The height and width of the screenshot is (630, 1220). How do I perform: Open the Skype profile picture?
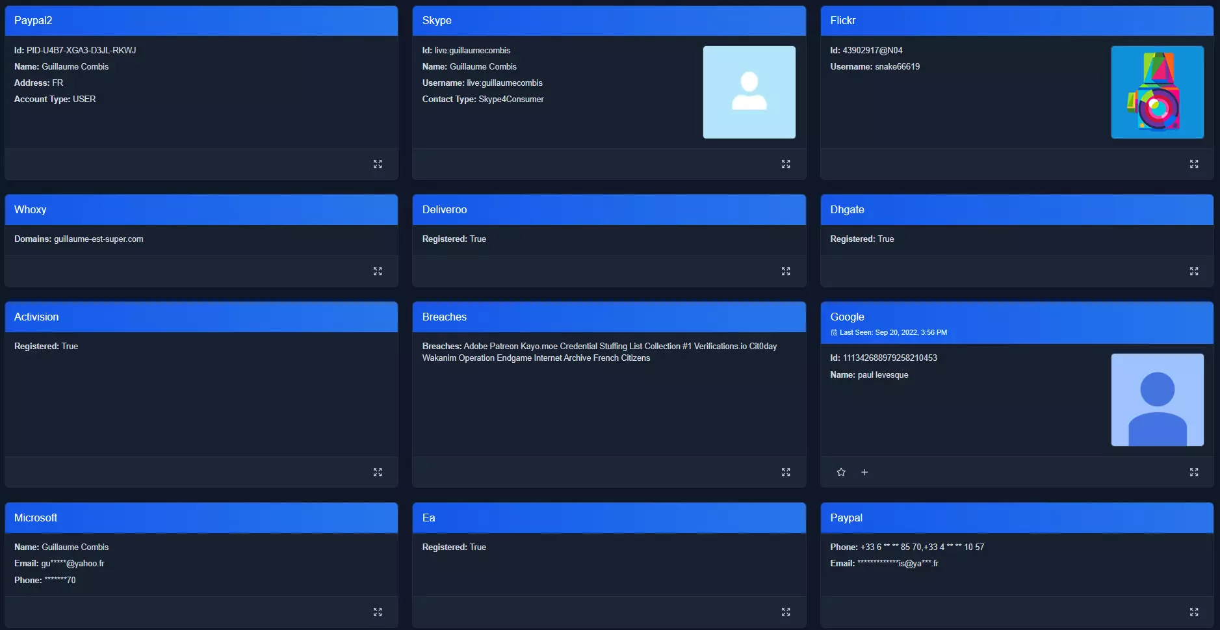[x=749, y=92]
